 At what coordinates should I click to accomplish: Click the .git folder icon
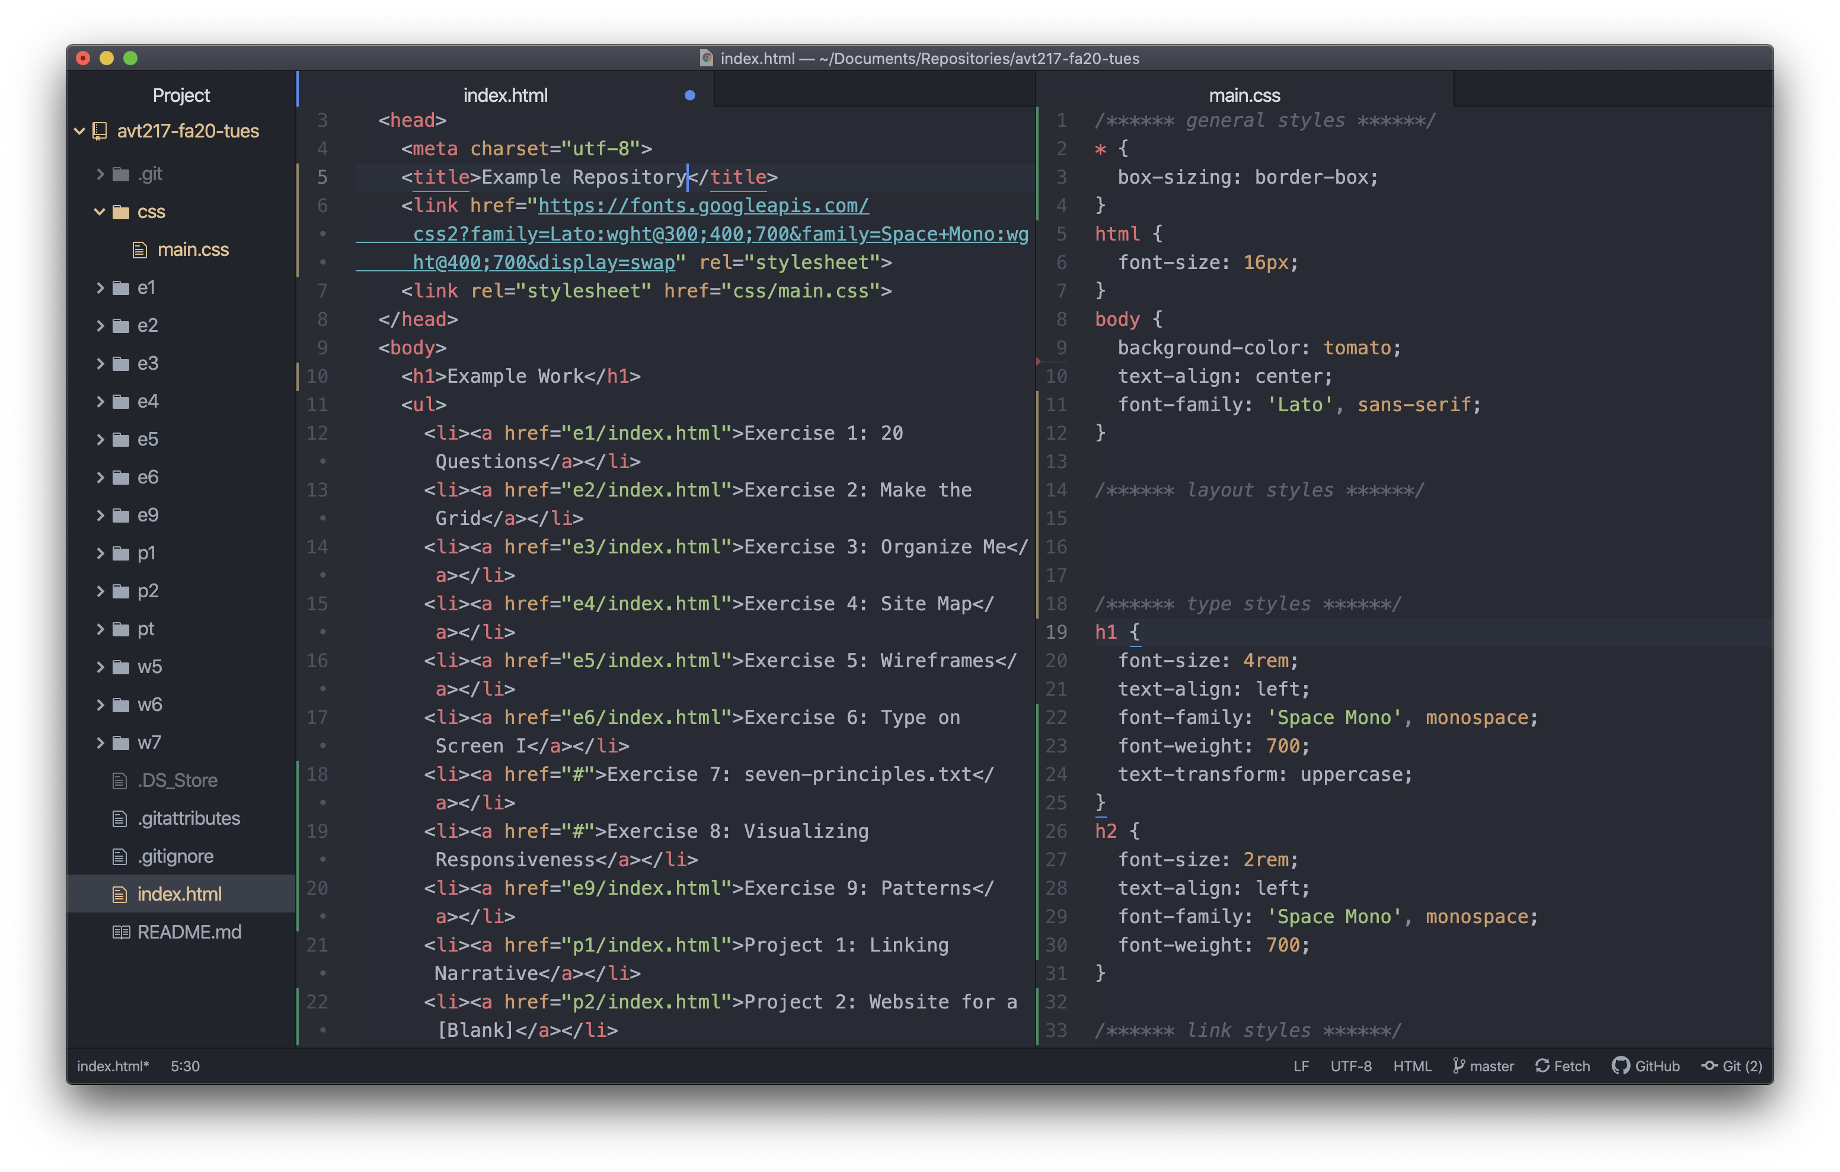pyautogui.click(x=121, y=174)
